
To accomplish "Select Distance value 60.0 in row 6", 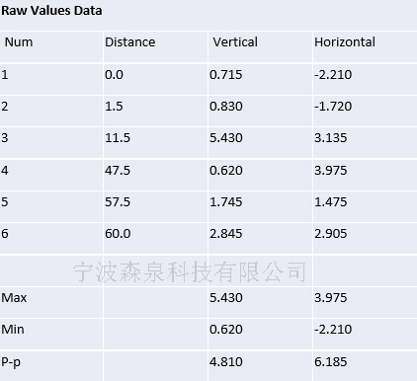I will (118, 233).
